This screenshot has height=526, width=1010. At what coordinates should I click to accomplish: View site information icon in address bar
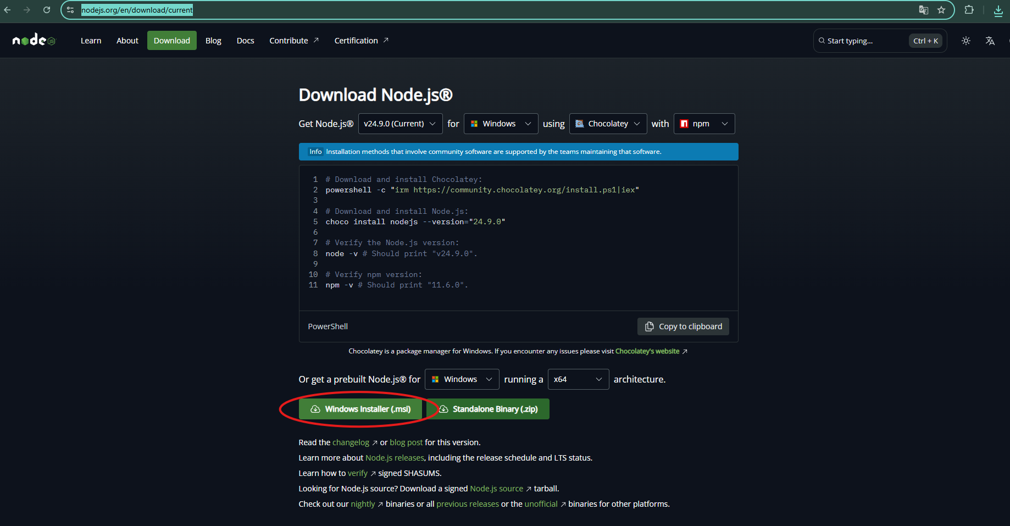pos(70,10)
